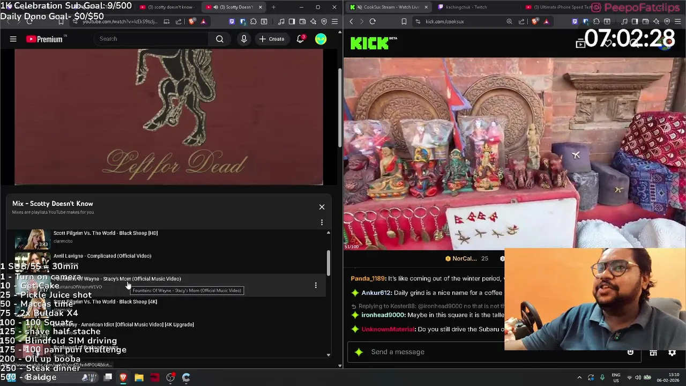This screenshot has width=686, height=386.
Task: Click Panda_1189 username in chat
Action: (x=368, y=279)
